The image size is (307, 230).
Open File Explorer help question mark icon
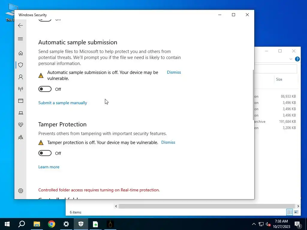pyautogui.click(x=297, y=59)
